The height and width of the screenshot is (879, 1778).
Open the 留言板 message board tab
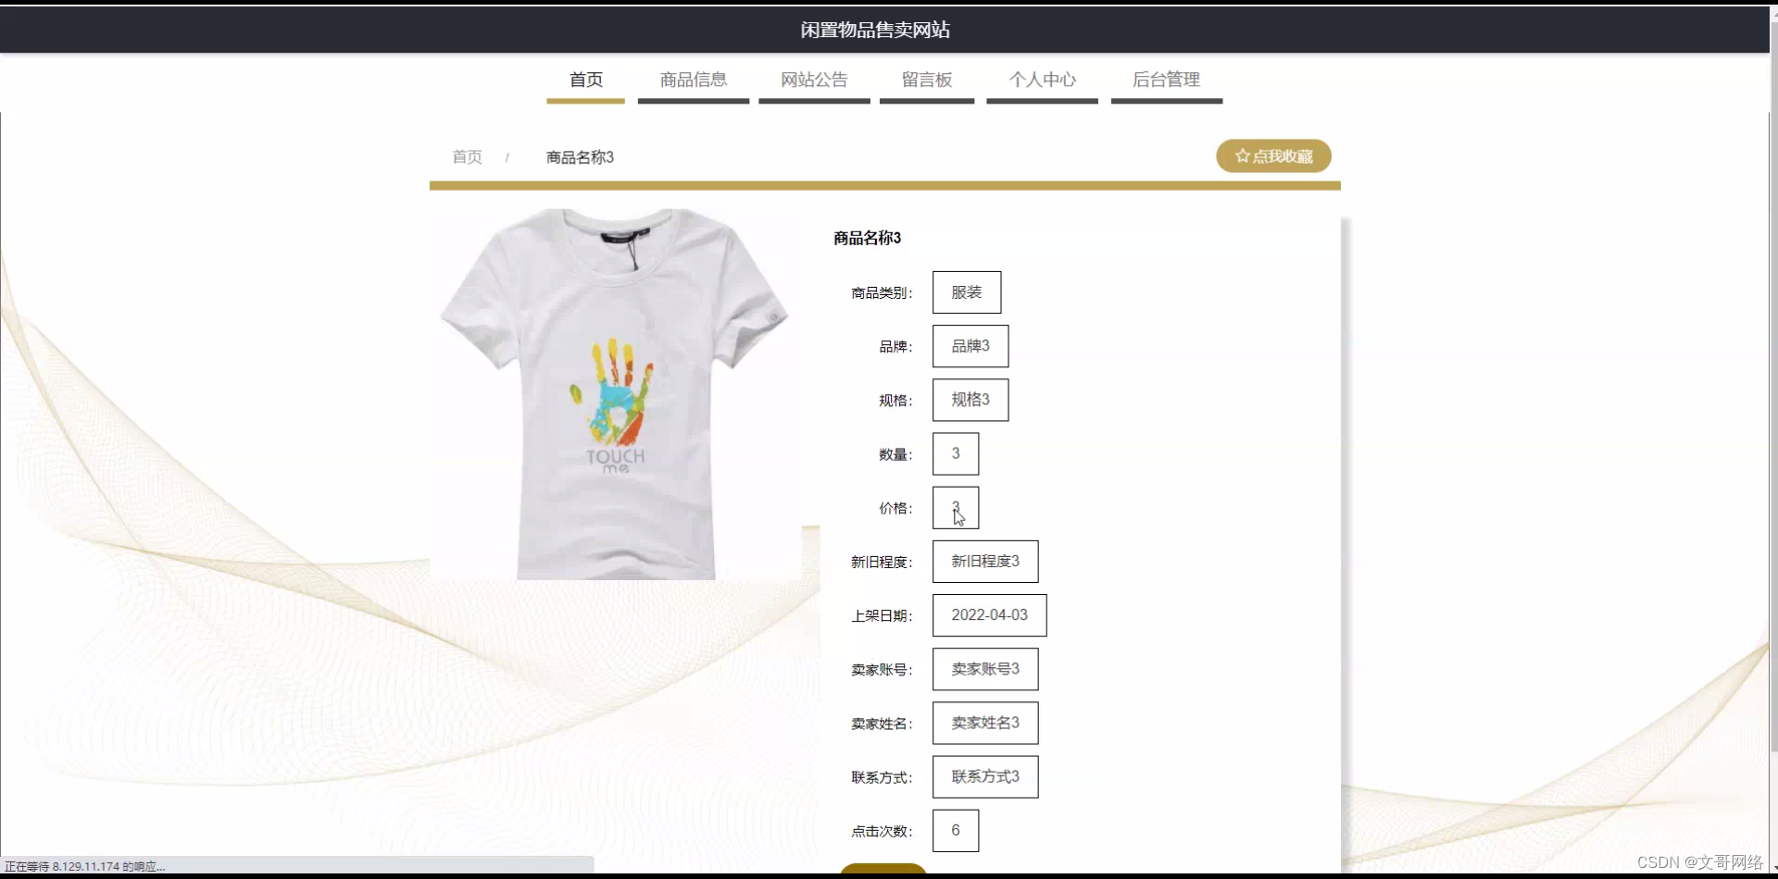click(926, 80)
